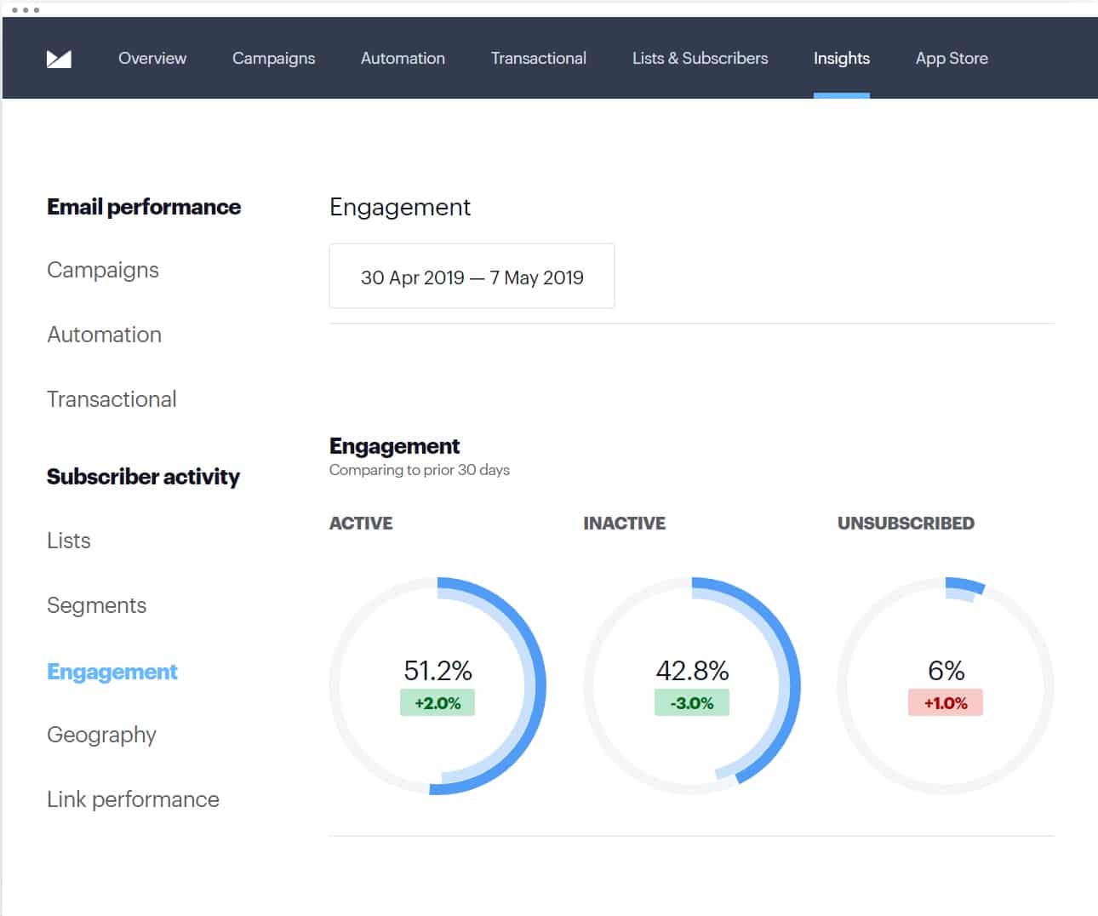Select Engagement in the left sidebar
Viewport: 1098px width, 916px height.
(x=112, y=672)
